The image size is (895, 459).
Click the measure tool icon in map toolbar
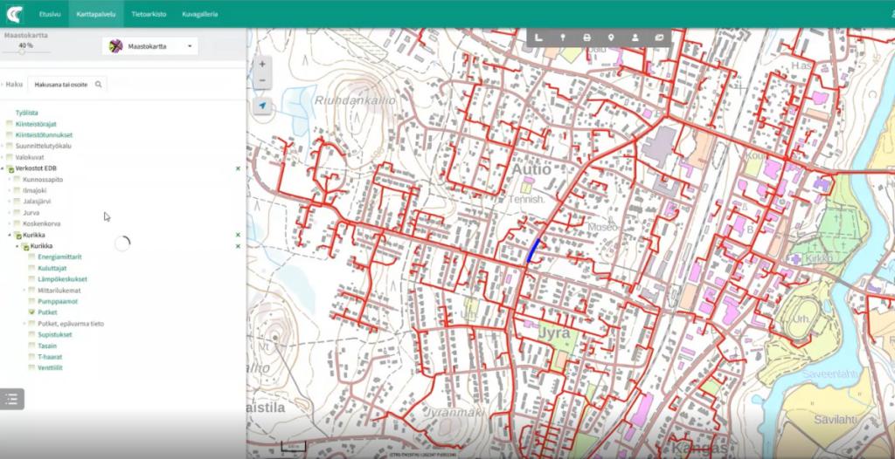(538, 38)
